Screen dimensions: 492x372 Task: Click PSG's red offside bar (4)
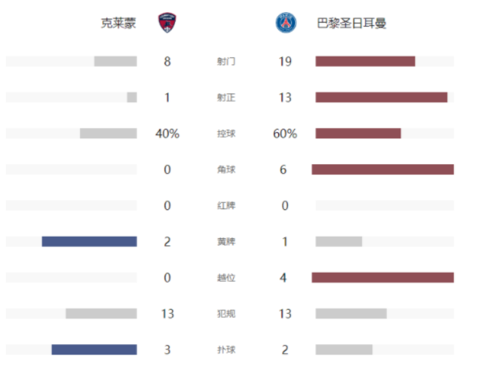(x=383, y=277)
